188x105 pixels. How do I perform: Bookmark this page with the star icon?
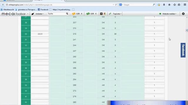point(174,5)
